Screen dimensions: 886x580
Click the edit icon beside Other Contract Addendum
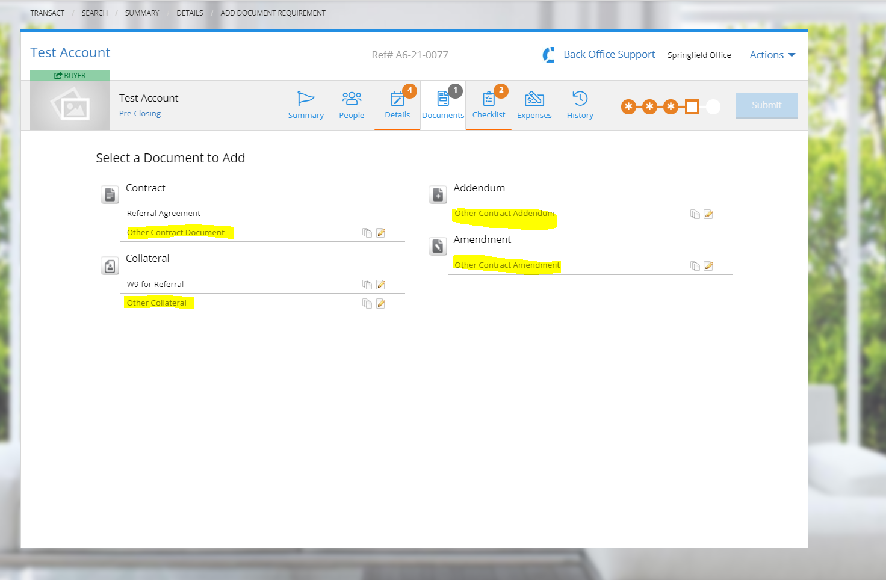[708, 214]
